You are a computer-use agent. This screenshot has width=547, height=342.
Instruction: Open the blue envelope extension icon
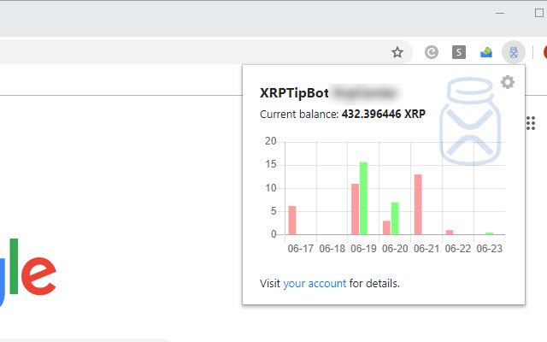coord(486,52)
